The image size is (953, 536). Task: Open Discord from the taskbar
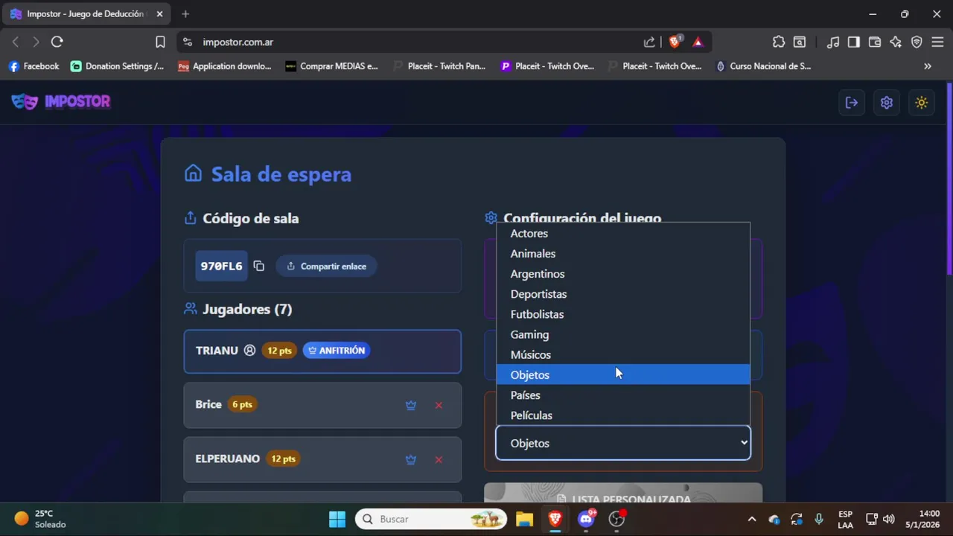click(x=586, y=519)
